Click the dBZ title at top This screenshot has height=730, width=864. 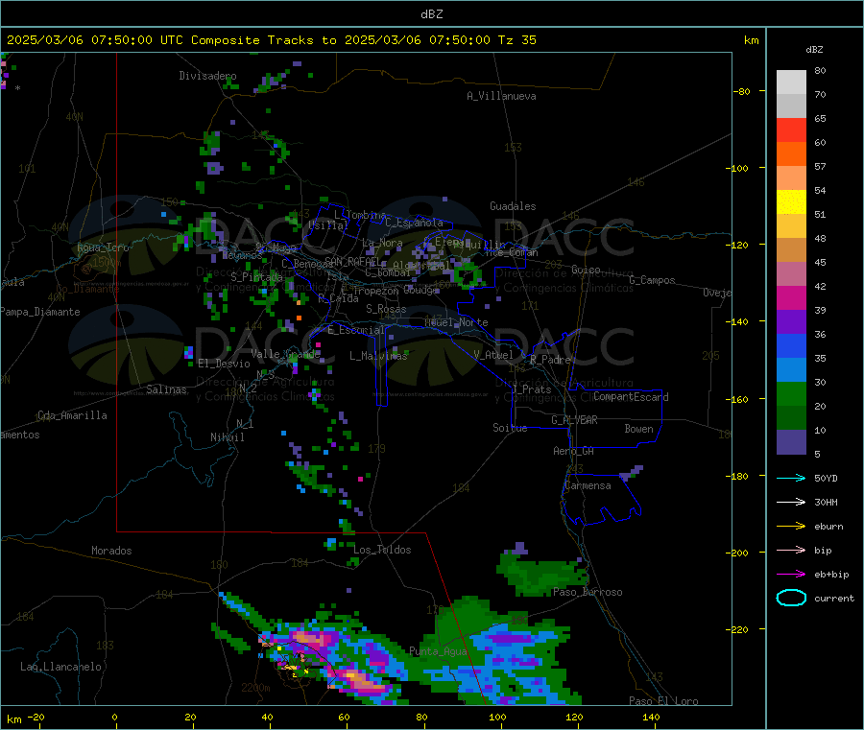[432, 13]
